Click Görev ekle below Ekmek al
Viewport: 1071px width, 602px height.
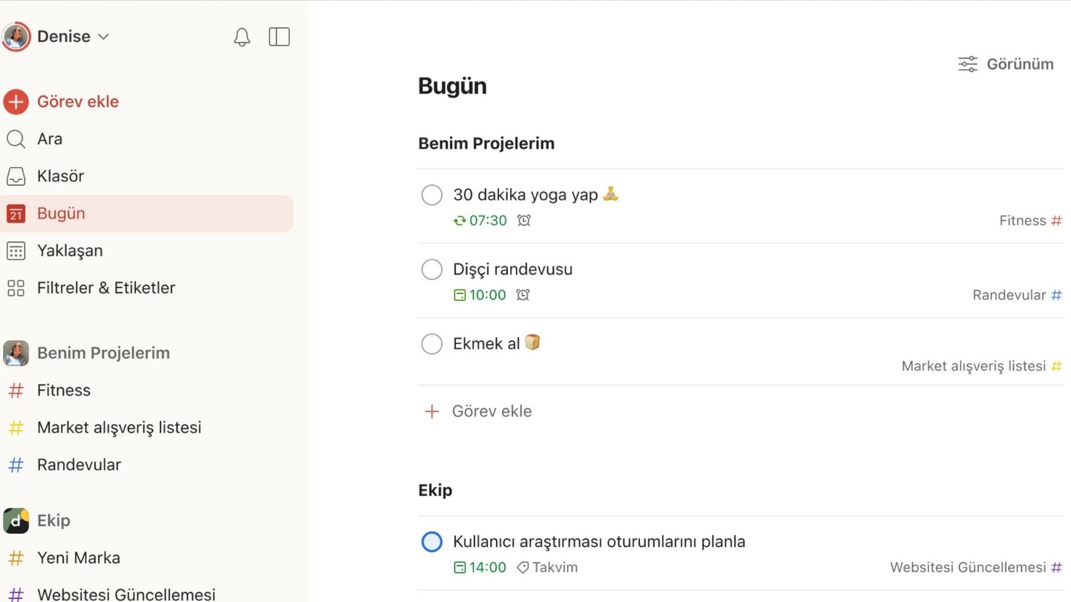[491, 411]
